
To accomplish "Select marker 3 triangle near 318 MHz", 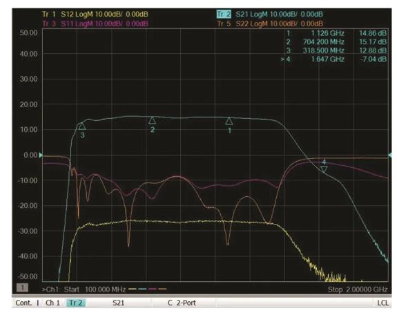I will [x=81, y=126].
